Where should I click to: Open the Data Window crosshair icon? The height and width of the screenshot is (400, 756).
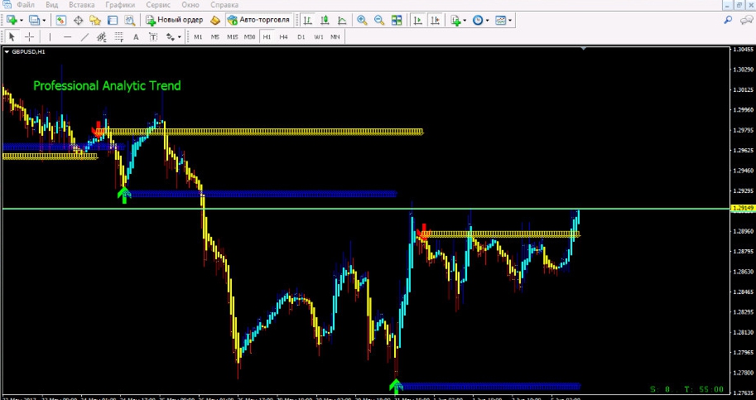tap(79, 20)
